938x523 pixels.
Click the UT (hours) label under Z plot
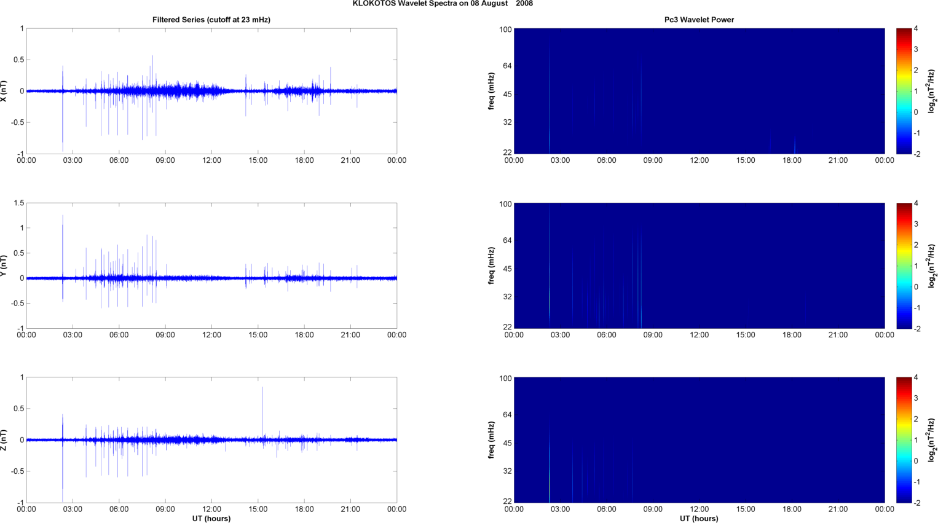click(211, 519)
